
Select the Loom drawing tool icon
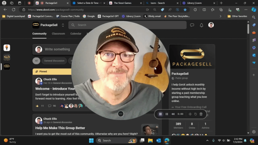point(190,114)
